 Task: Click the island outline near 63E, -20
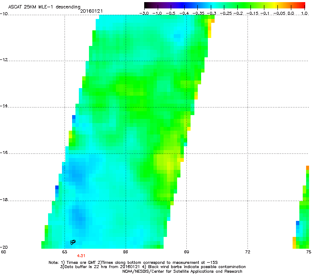click(73, 242)
